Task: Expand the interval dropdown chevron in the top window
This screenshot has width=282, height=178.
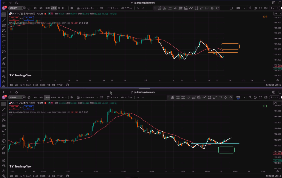Action: [66, 8]
